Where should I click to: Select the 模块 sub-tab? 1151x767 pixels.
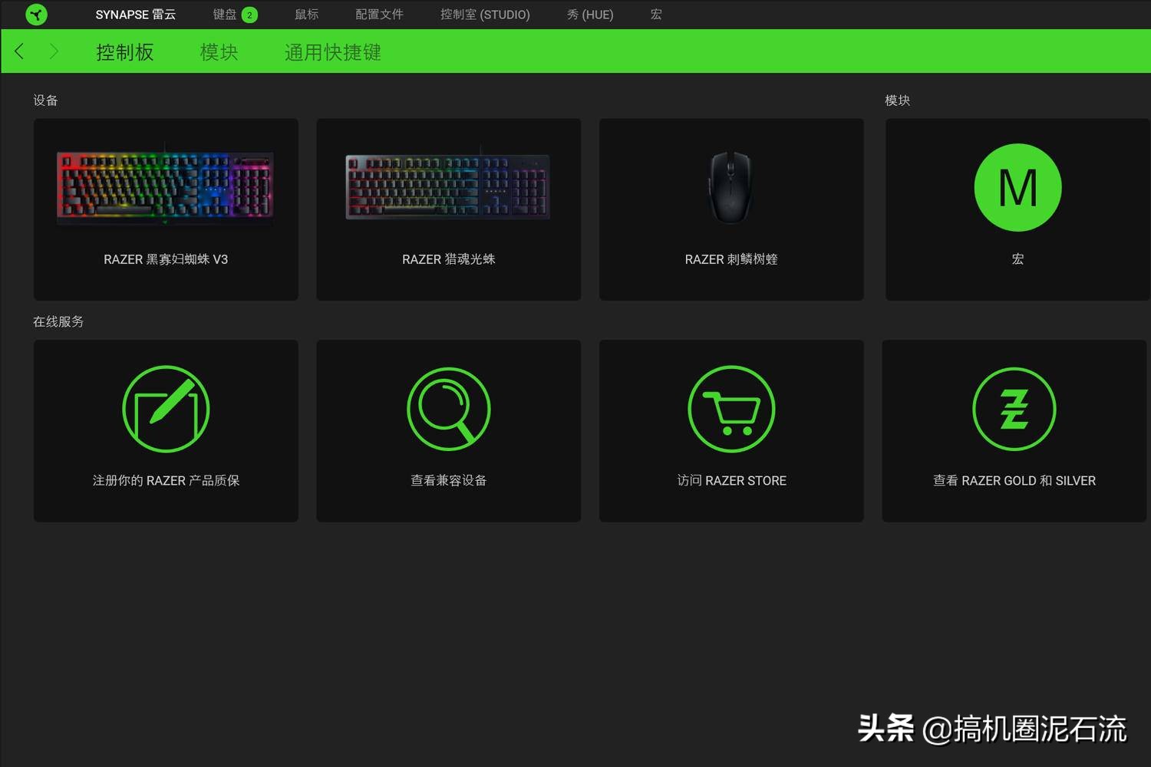(x=219, y=52)
